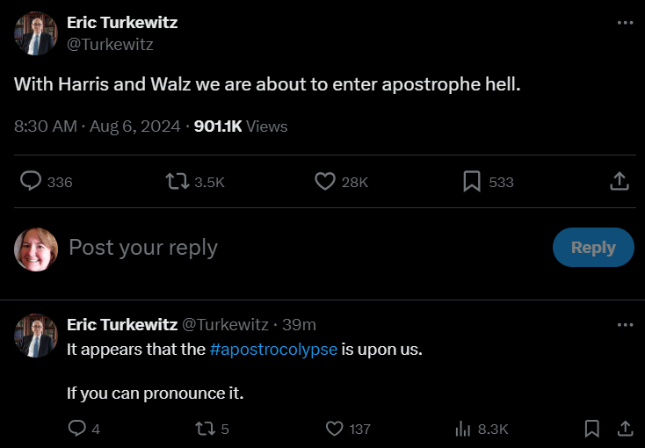Image resolution: width=645 pixels, height=448 pixels.
Task: Open more options on the follow-up reply
Action: 625,324
